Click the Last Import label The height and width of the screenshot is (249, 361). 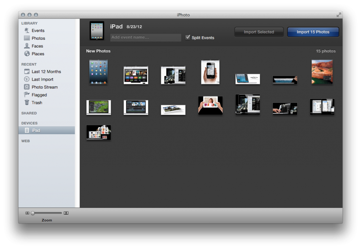tap(42, 79)
